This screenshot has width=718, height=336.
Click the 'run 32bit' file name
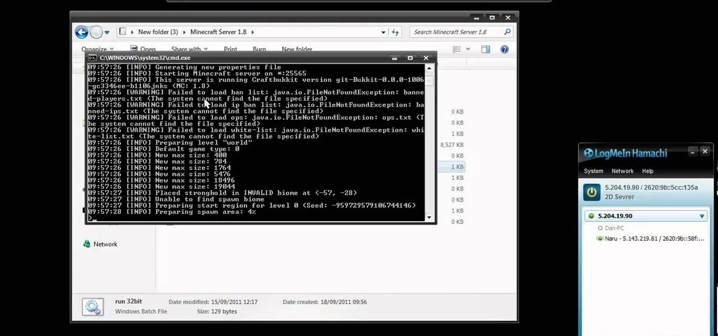128,301
